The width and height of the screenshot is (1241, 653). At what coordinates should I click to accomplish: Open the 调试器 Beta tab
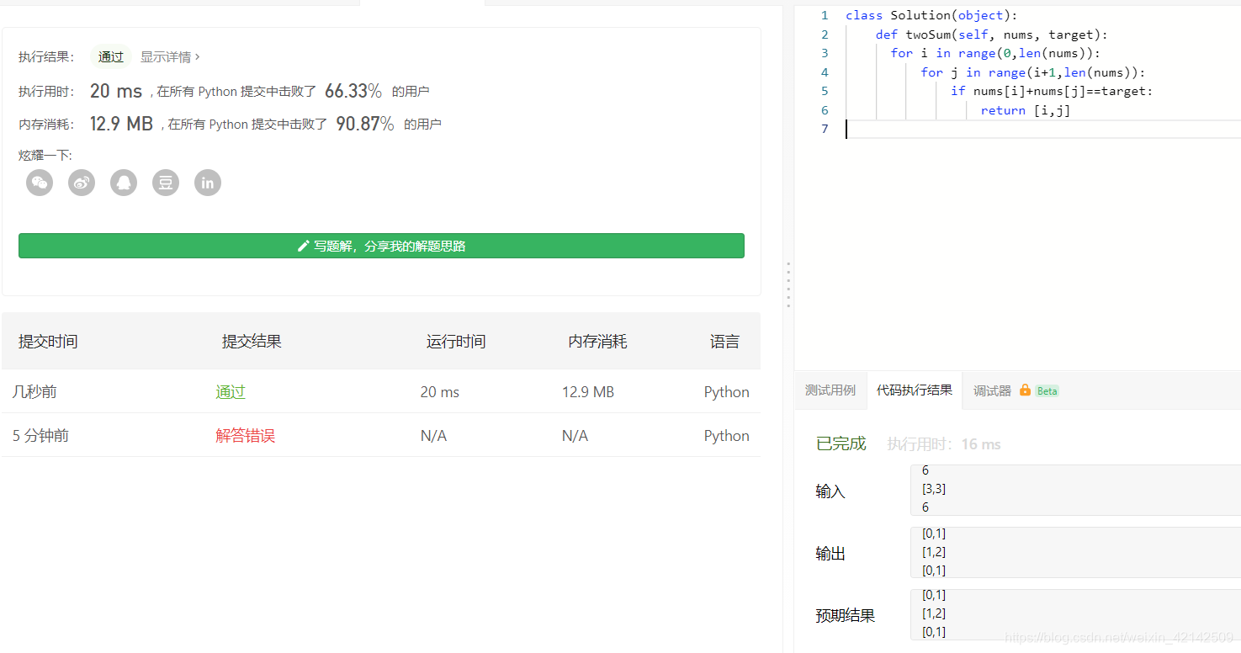pos(1016,390)
